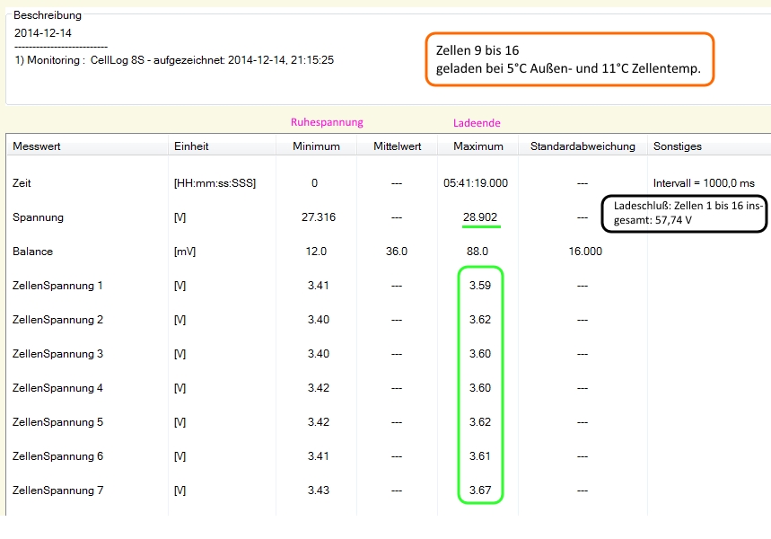Click the orange Zellen 9 bis 16 note

coord(569,59)
